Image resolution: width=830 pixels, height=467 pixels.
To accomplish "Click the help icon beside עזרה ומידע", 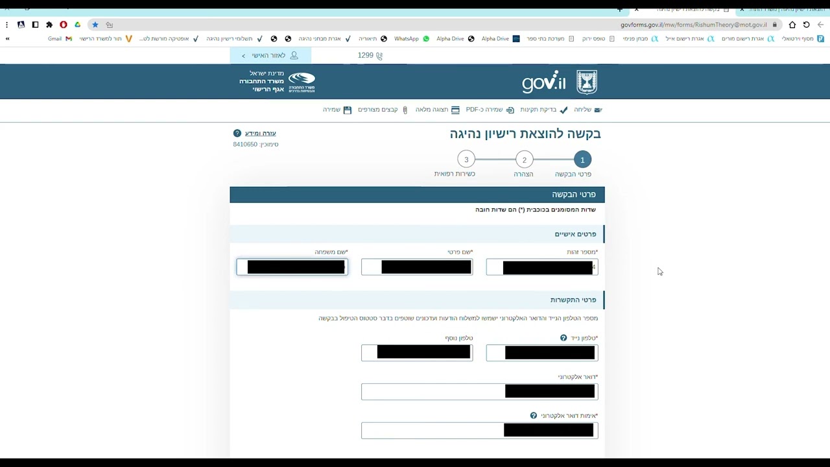I will 237,133.
